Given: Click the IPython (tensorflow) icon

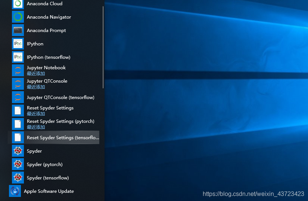Looking at the screenshot, I should [x=18, y=57].
